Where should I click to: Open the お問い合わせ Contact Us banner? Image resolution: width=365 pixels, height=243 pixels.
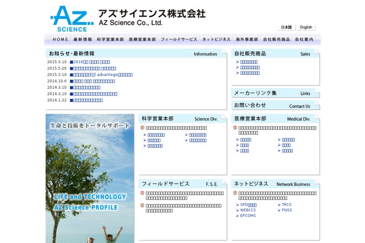click(276, 105)
